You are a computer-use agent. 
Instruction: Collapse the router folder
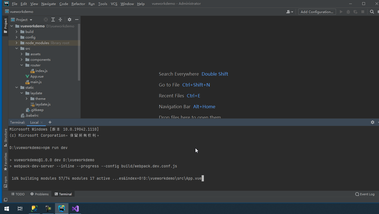click(x=22, y=65)
